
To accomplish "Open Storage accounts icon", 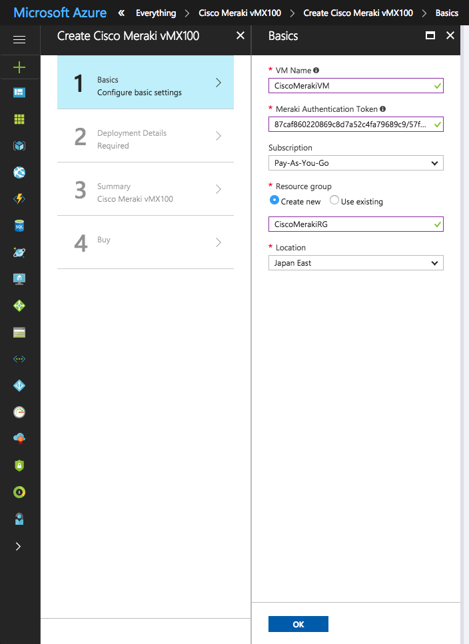I will click(x=19, y=332).
